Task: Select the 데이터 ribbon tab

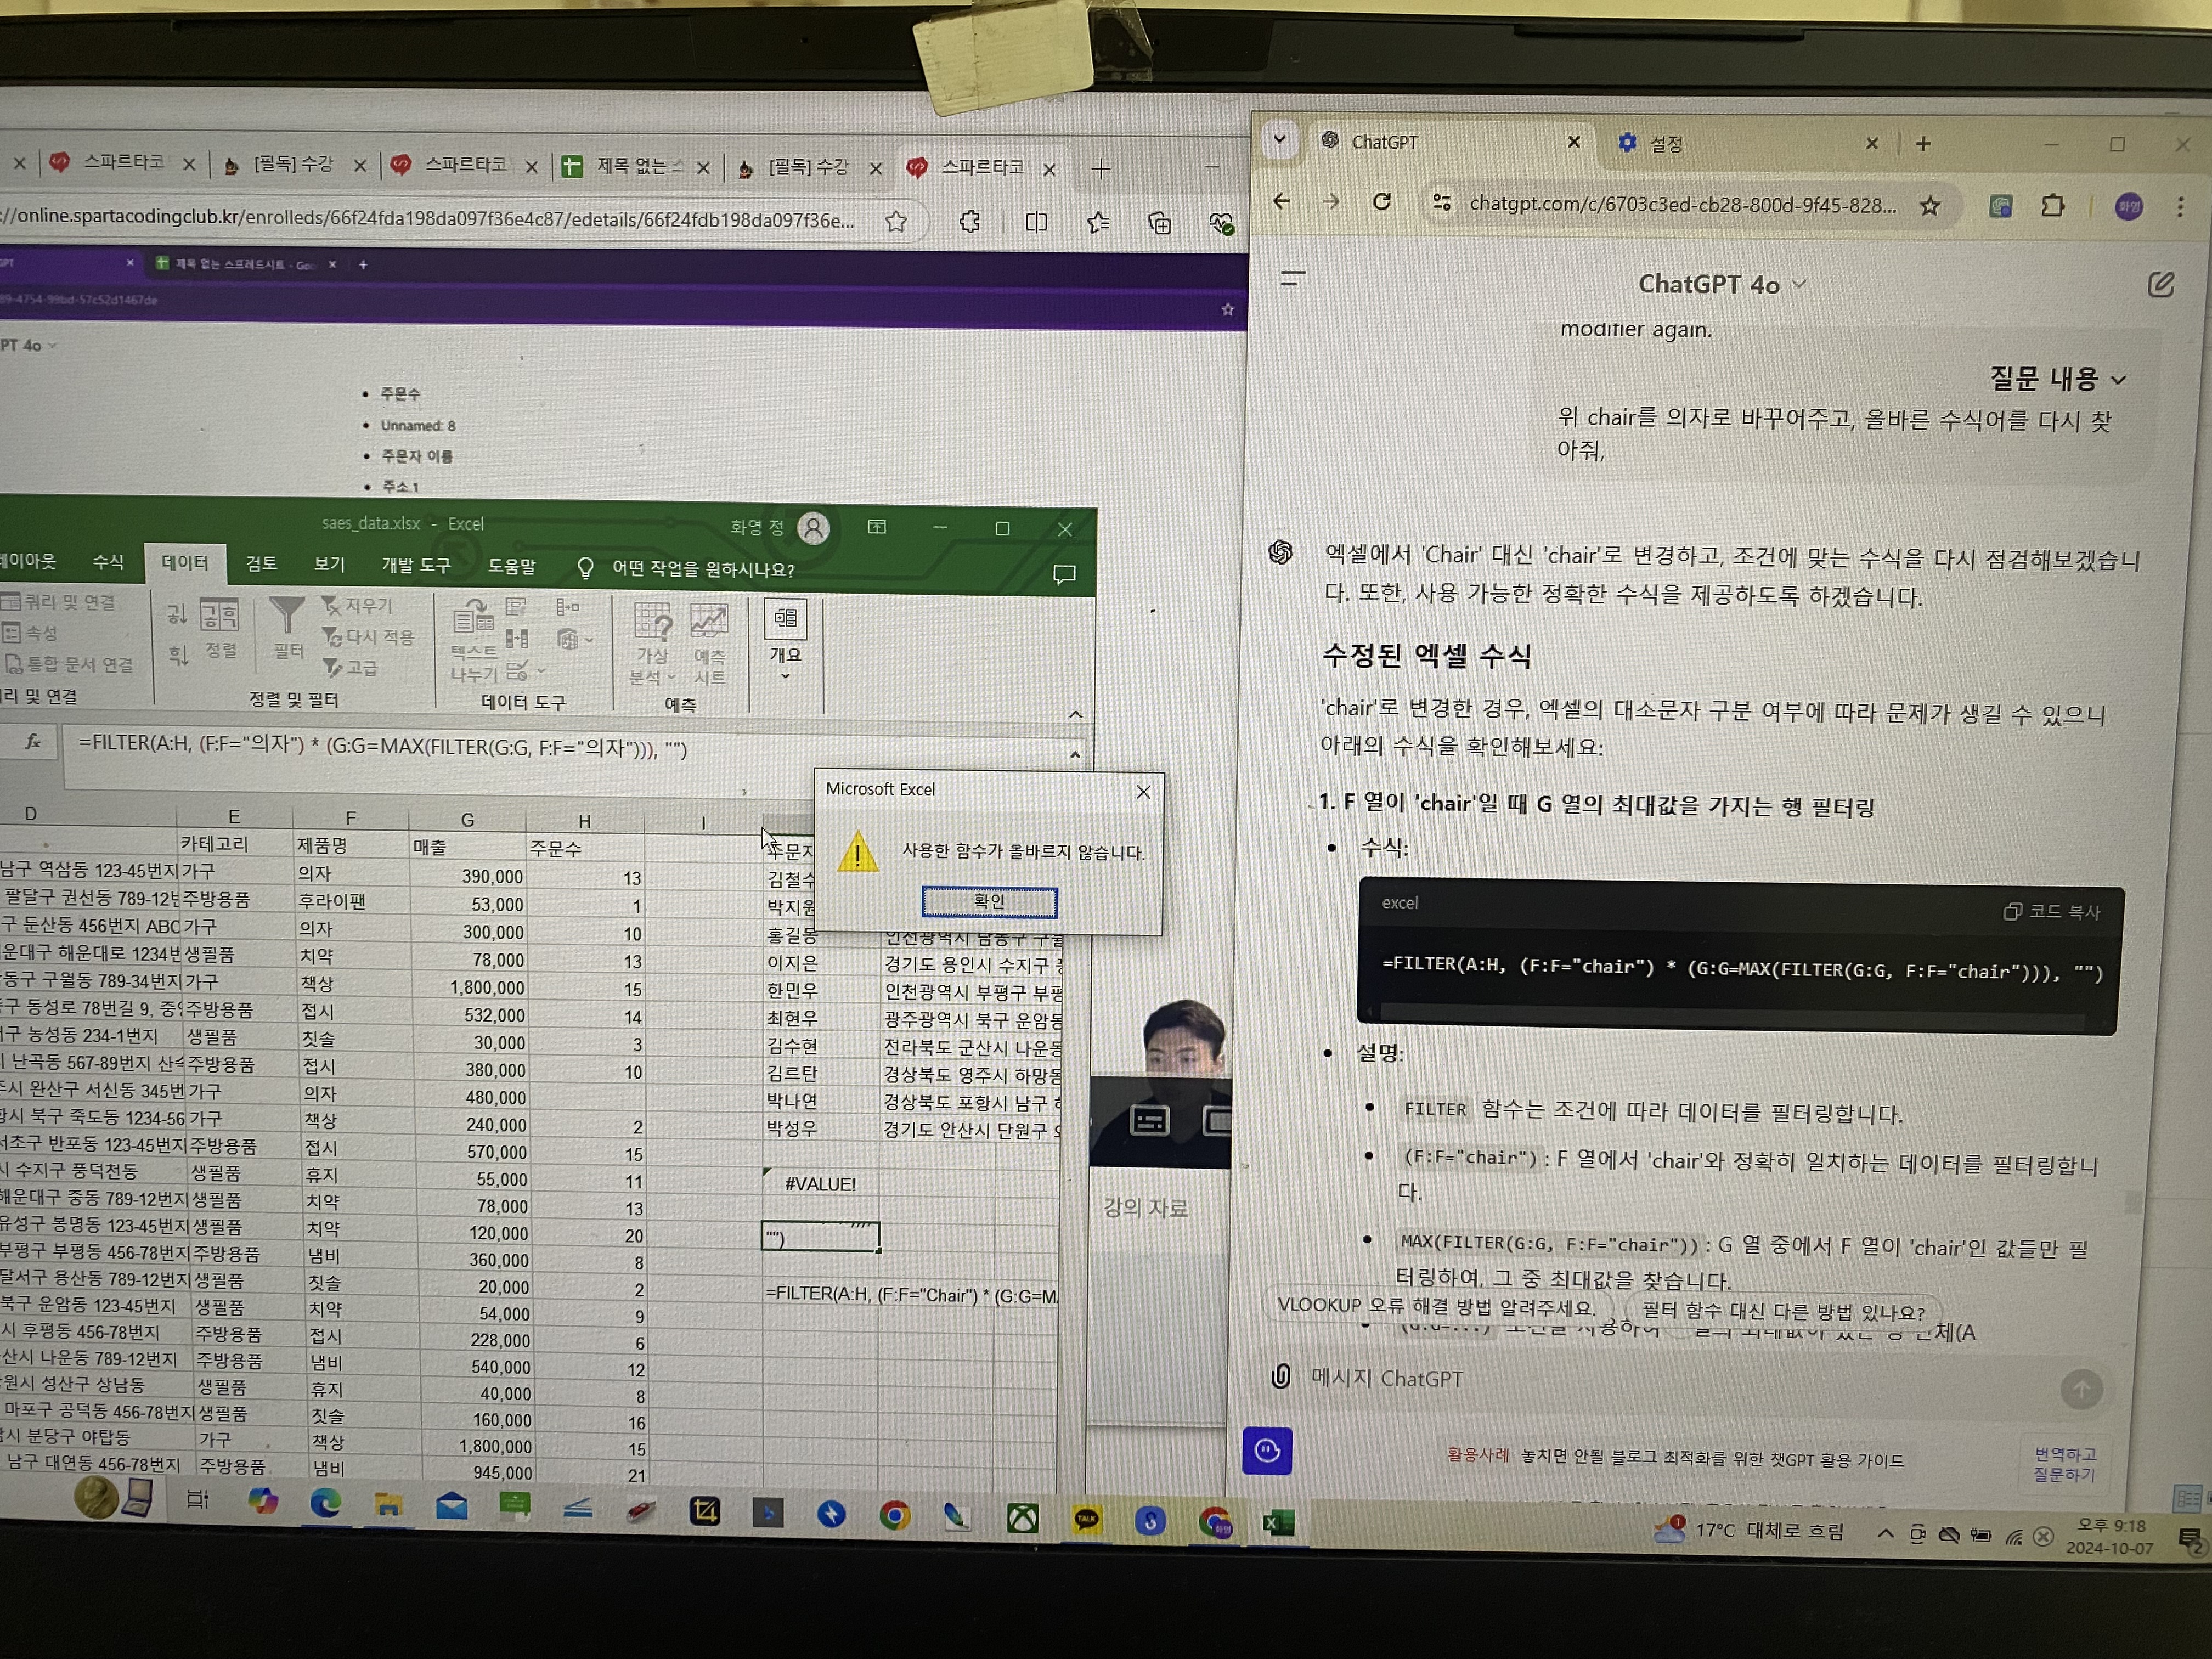Action: click(x=185, y=563)
